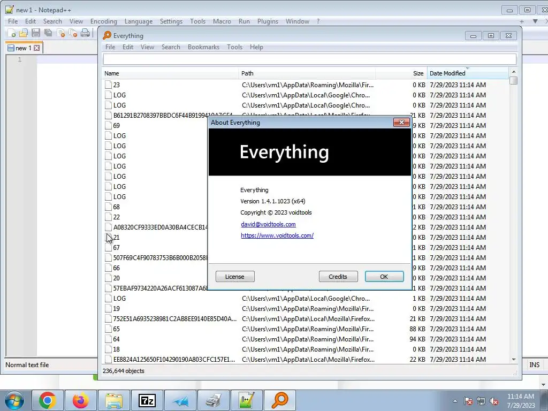548x411 pixels.
Task: Open Notepad++ Plugins menu
Action: pos(268,21)
